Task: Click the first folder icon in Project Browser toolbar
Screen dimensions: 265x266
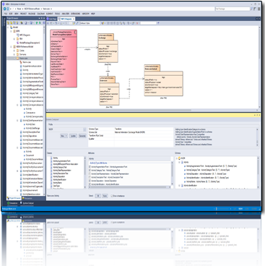Action: [8, 23]
